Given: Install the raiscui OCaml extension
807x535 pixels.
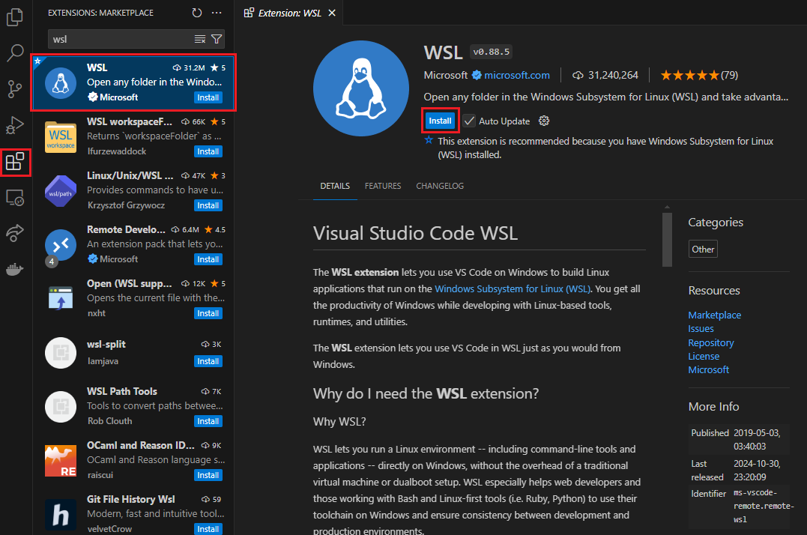Looking at the screenshot, I should 208,475.
